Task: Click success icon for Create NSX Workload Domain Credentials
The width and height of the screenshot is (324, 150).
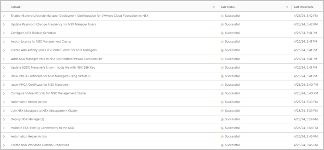Action: click(222, 145)
